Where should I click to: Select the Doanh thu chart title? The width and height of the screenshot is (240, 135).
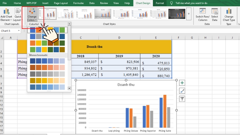pos(126,85)
